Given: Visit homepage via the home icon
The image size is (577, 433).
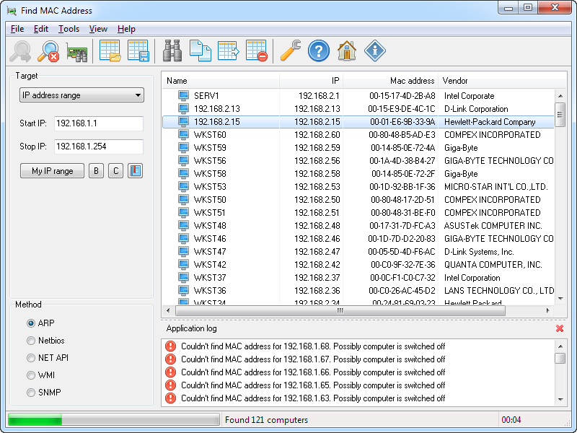Looking at the screenshot, I should point(347,51).
